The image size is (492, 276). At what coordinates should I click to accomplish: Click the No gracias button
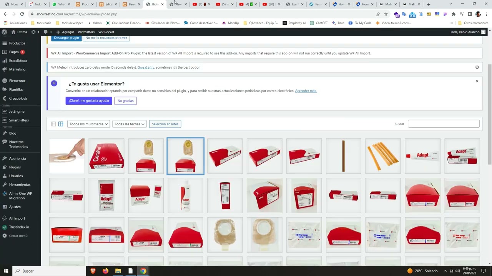point(126,101)
